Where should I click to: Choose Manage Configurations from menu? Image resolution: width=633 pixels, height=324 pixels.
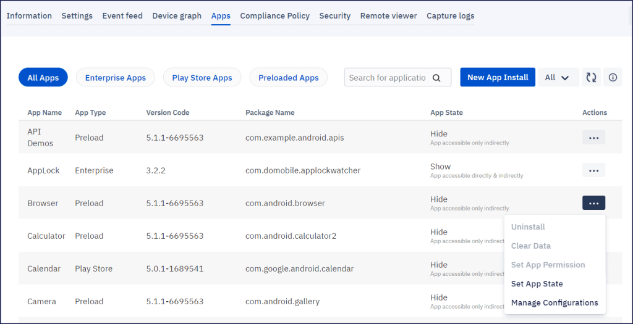click(x=554, y=302)
